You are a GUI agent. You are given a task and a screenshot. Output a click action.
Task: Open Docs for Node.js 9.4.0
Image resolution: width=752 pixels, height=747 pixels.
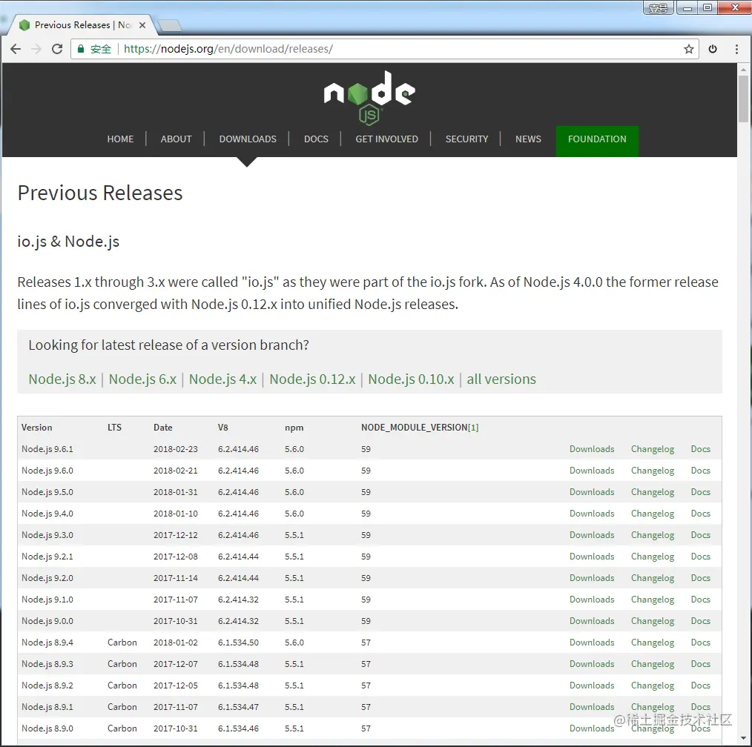700,513
